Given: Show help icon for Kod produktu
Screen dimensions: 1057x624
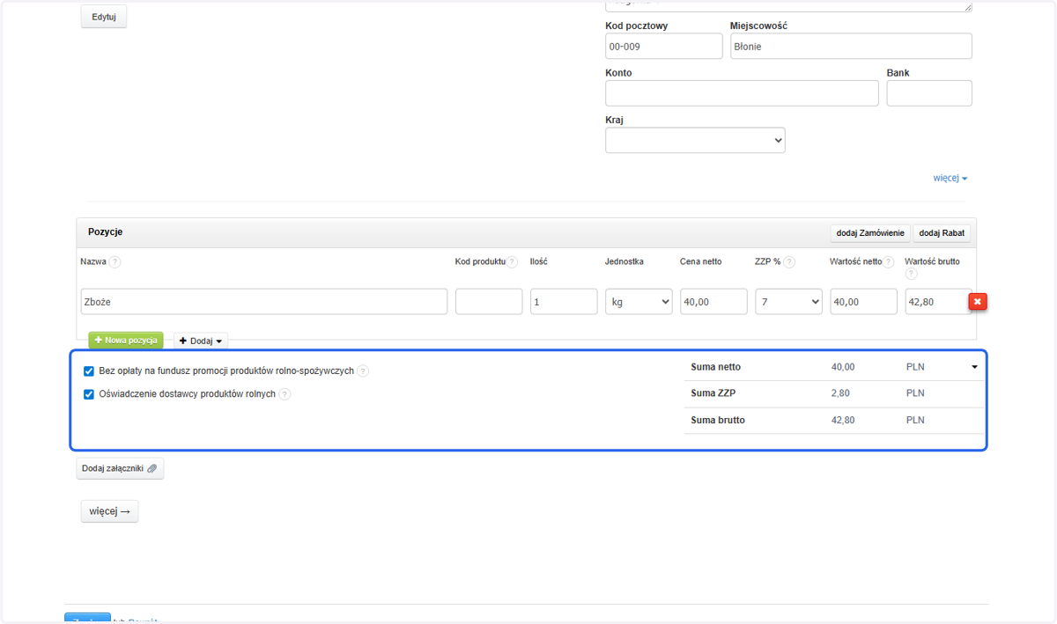Looking at the screenshot, I should (512, 262).
